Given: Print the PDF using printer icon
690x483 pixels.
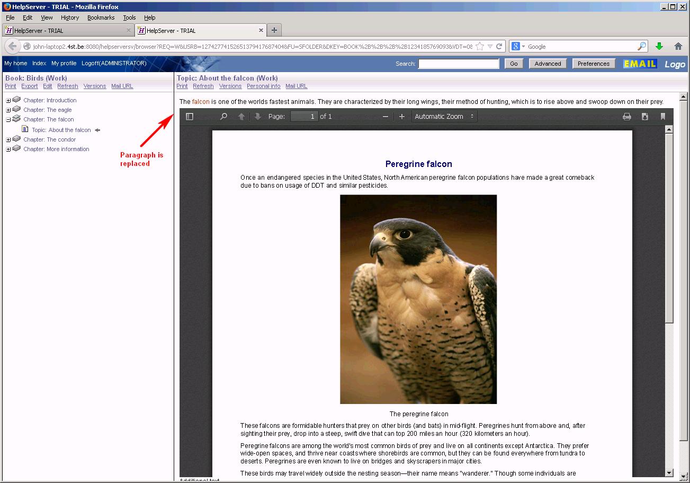Looking at the screenshot, I should pyautogui.click(x=627, y=117).
